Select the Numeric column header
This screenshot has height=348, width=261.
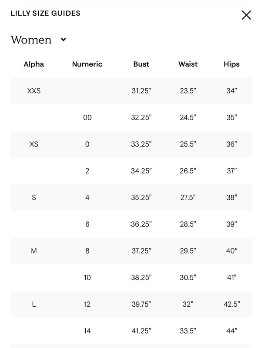(x=87, y=64)
